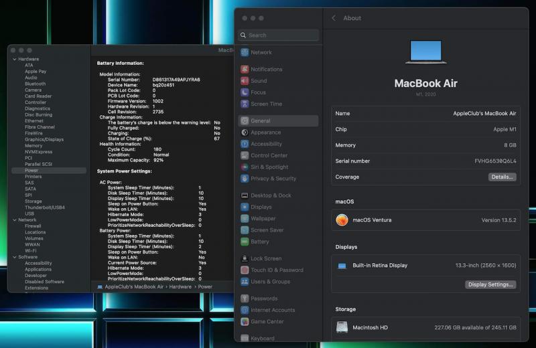Select Storage in System Information sidebar

pyautogui.click(x=33, y=201)
